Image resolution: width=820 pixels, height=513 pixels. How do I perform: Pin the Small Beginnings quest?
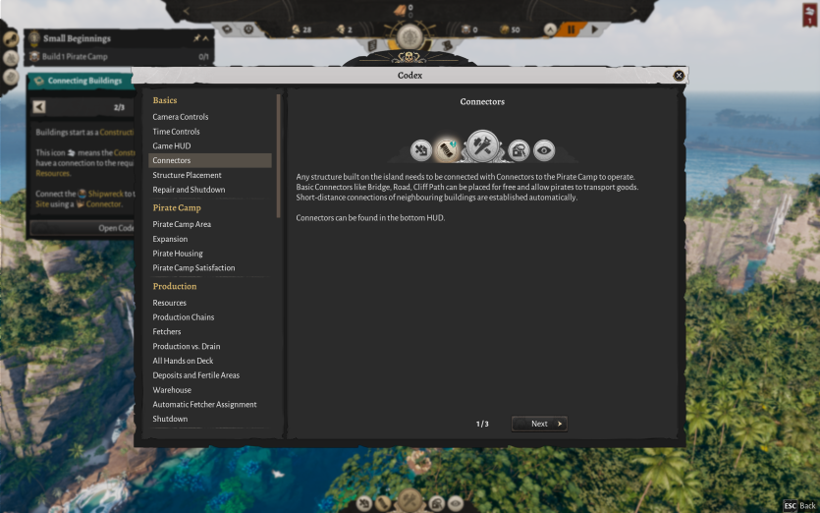tap(196, 38)
